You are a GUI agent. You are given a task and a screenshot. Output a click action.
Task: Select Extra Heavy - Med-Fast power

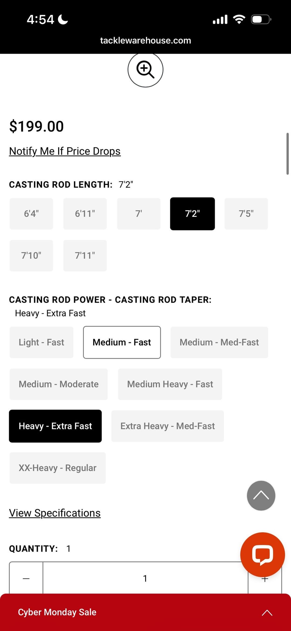click(167, 426)
